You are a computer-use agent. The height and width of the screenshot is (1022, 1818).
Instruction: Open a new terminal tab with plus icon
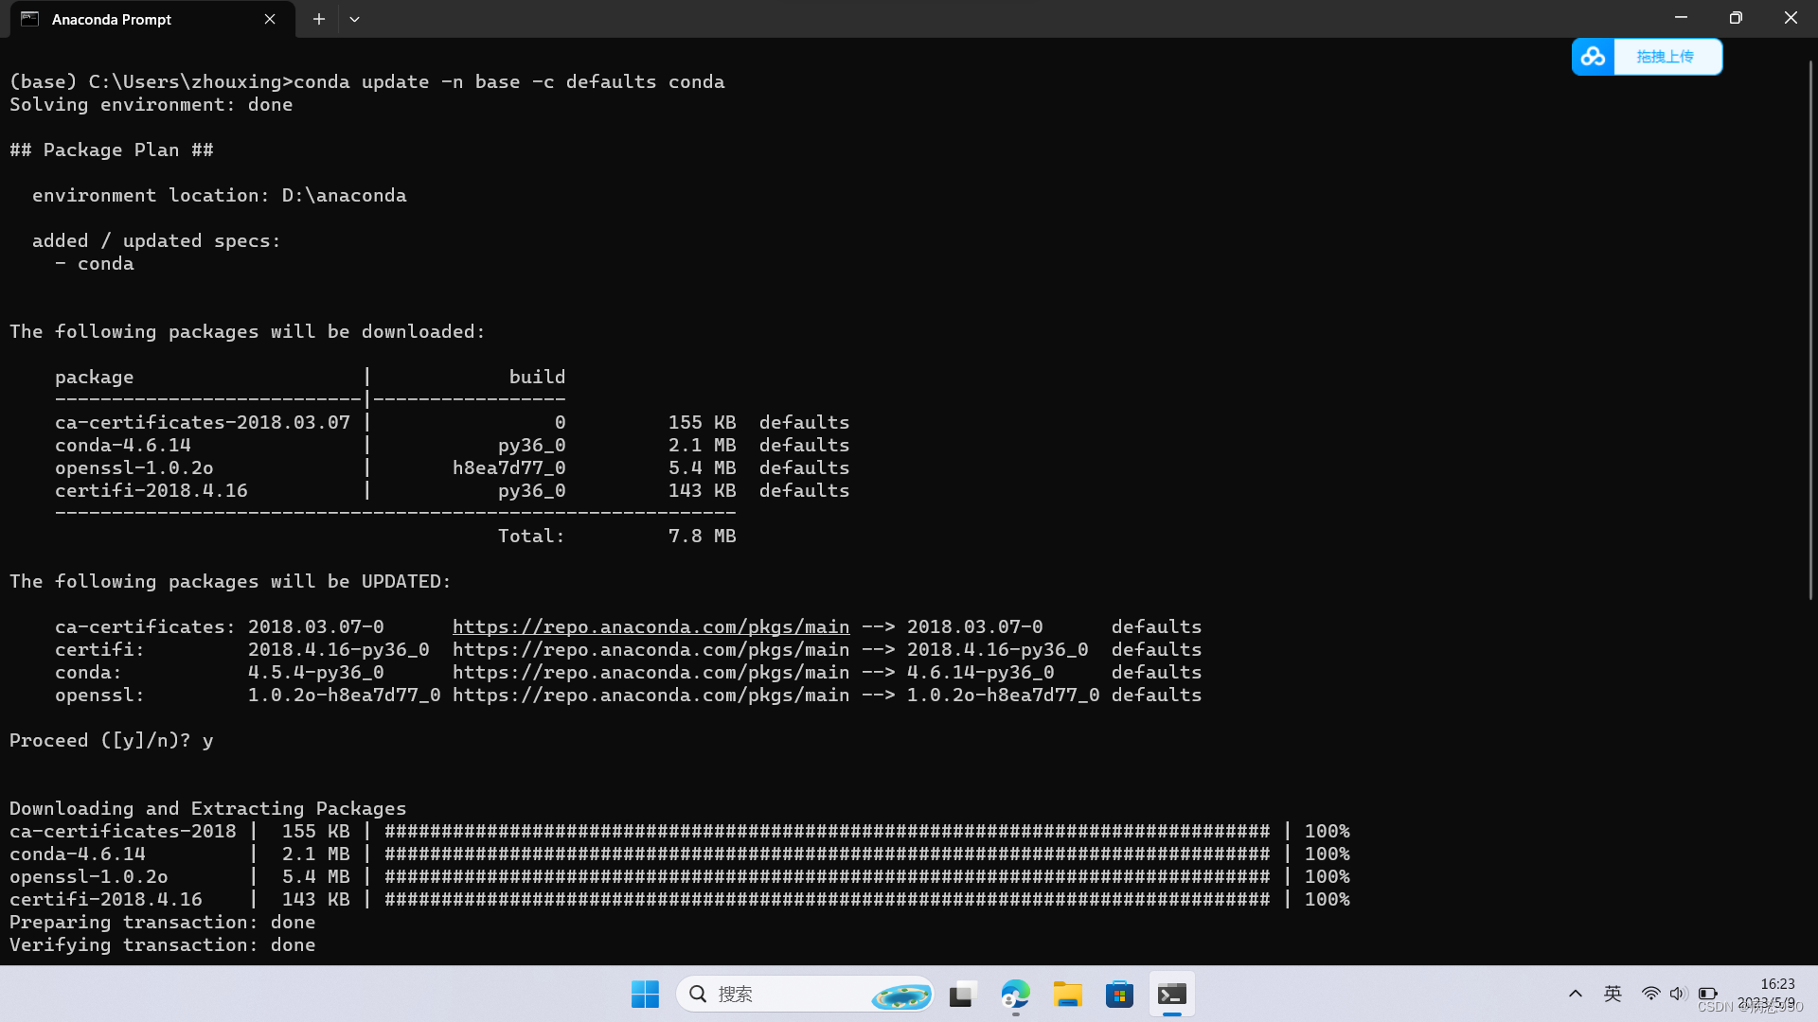coord(319,19)
